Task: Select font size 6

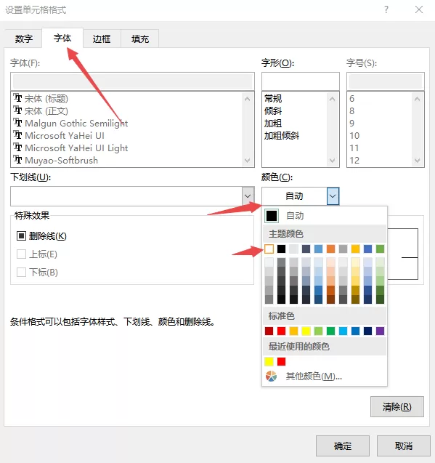Action: point(351,98)
